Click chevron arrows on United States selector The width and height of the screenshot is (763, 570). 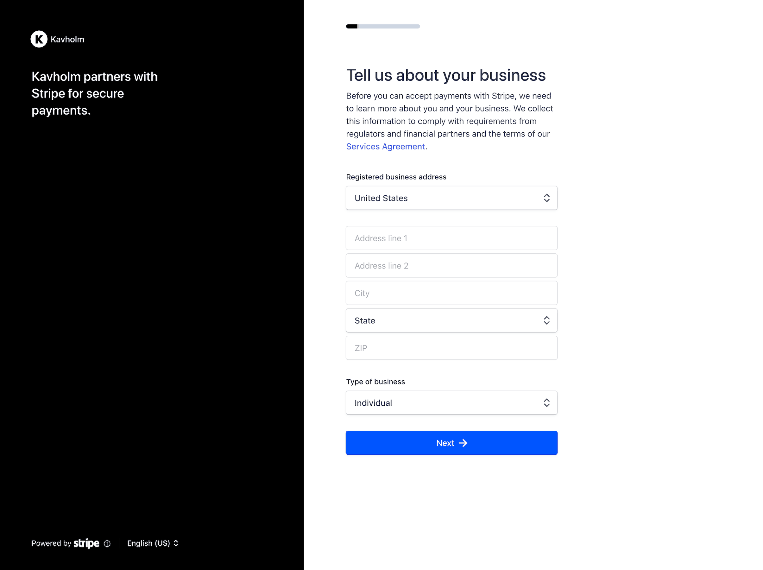pyautogui.click(x=546, y=198)
